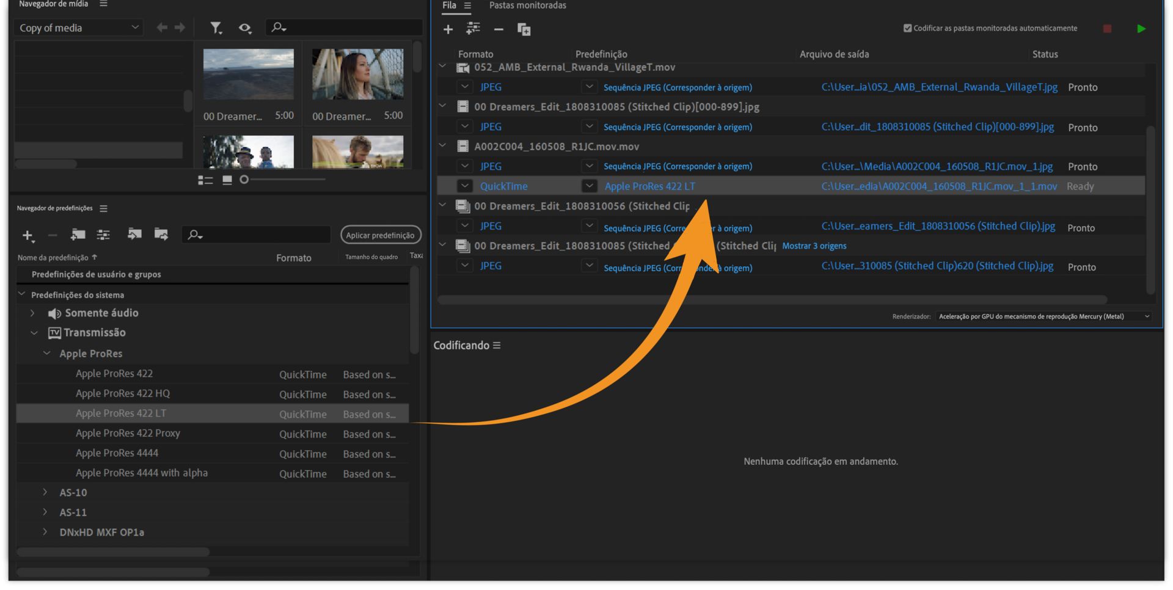Click the Duplicate icon in queue toolbar
The height and width of the screenshot is (590, 1173).
point(524,29)
